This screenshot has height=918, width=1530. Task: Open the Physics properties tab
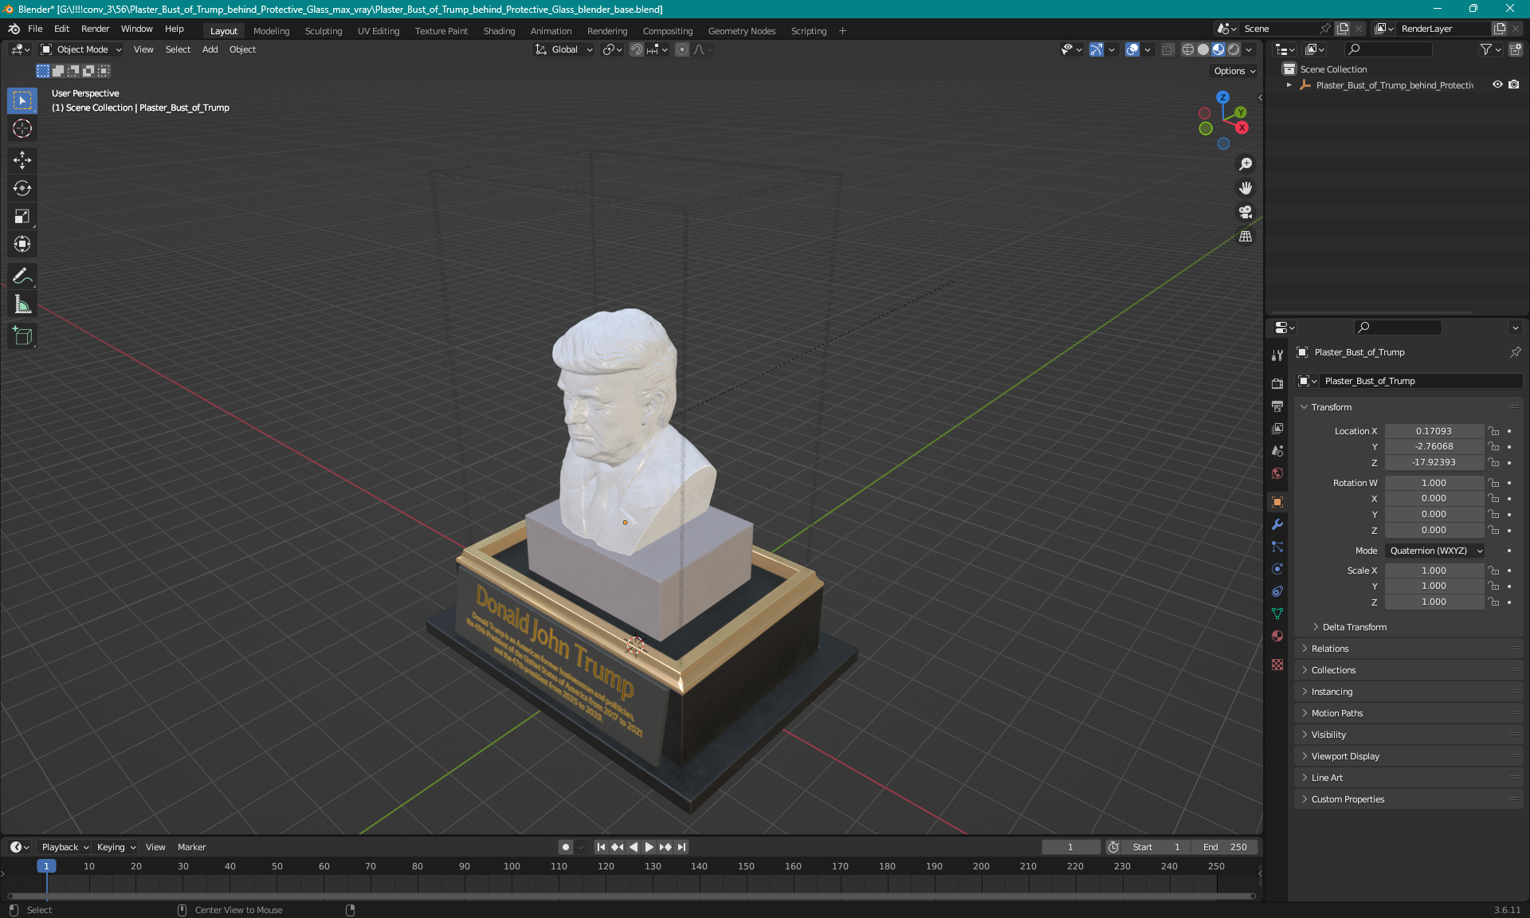(x=1277, y=569)
